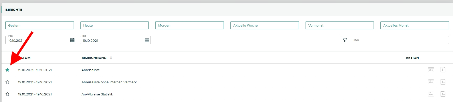Open PDF for Abreiseliste ohne internen Vermerk
The width and height of the screenshot is (453, 102).
(x=443, y=82)
